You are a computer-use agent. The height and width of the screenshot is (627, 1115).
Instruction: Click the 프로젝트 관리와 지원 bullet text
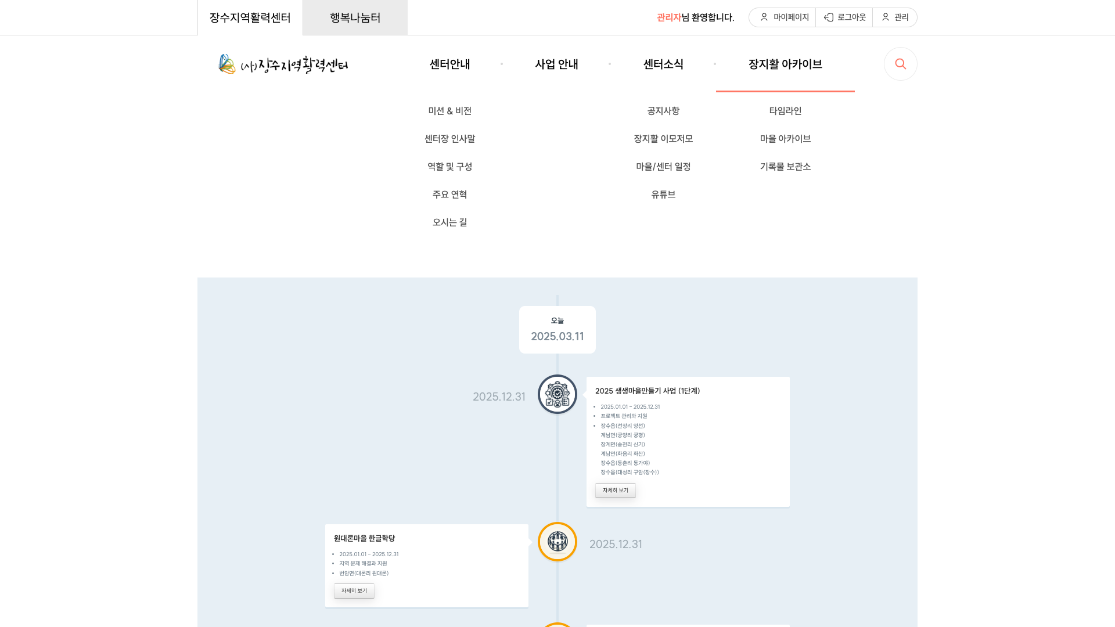click(x=624, y=416)
